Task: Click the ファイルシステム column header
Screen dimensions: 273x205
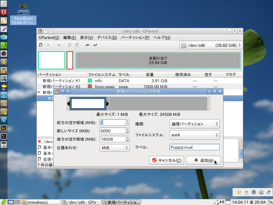Action: (102, 75)
